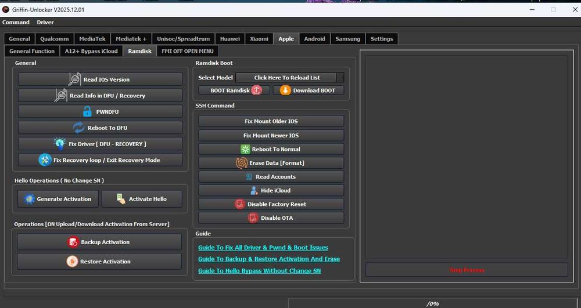Click the red Disable Factory Reset icon

(240, 204)
